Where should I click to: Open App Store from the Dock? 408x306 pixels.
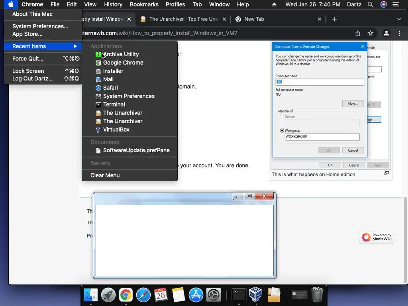coord(196,295)
